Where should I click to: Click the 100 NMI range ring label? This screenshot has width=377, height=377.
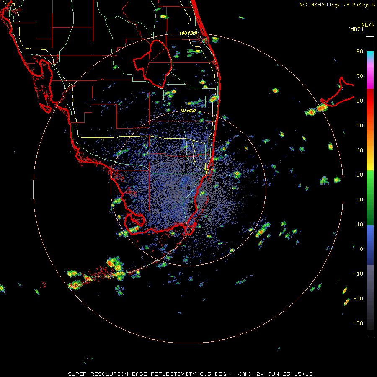(x=188, y=33)
